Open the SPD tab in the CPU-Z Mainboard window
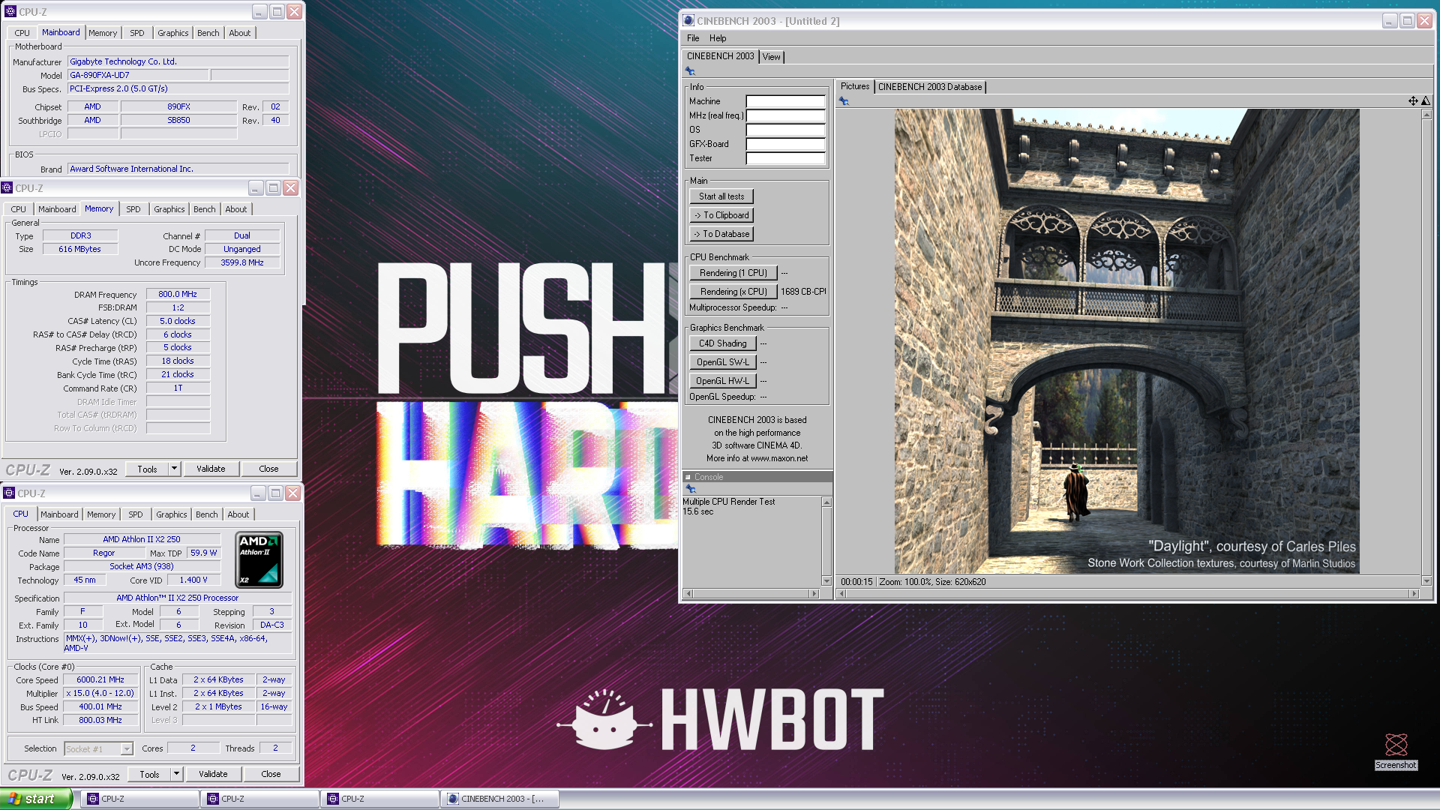 click(x=137, y=33)
